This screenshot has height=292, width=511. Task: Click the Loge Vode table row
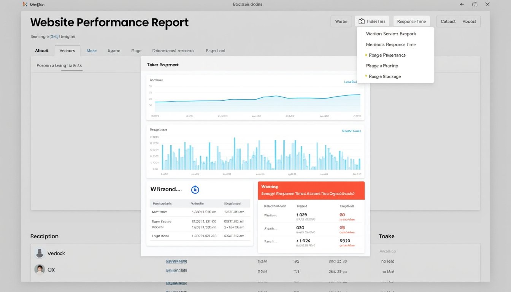[x=200, y=236]
